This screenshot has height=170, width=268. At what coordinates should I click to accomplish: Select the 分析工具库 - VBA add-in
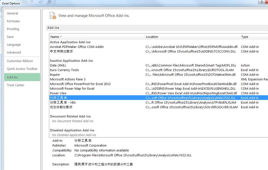coord(159,102)
